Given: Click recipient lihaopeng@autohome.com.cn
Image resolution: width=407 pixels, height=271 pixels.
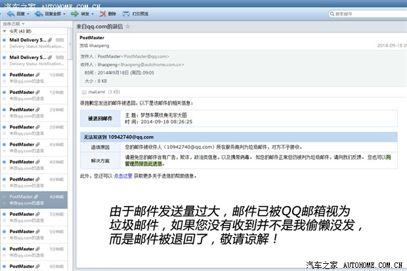Looking at the screenshot, I should 152,65.
